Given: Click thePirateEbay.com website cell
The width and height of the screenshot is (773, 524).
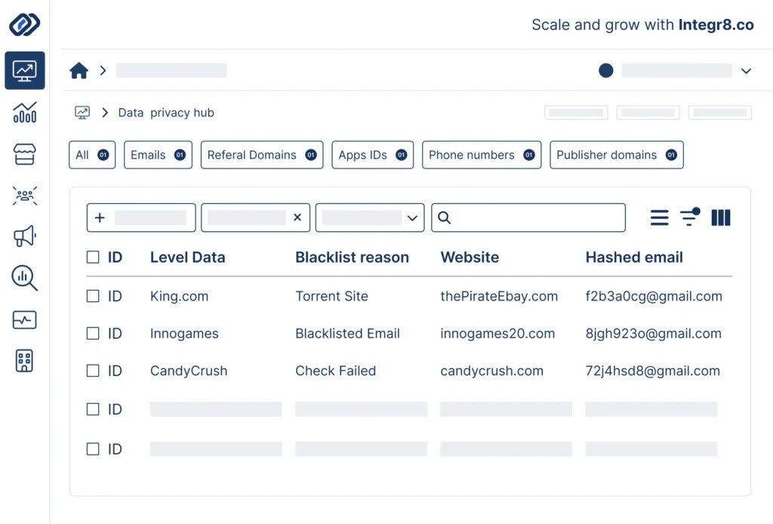Looking at the screenshot, I should click(x=499, y=296).
